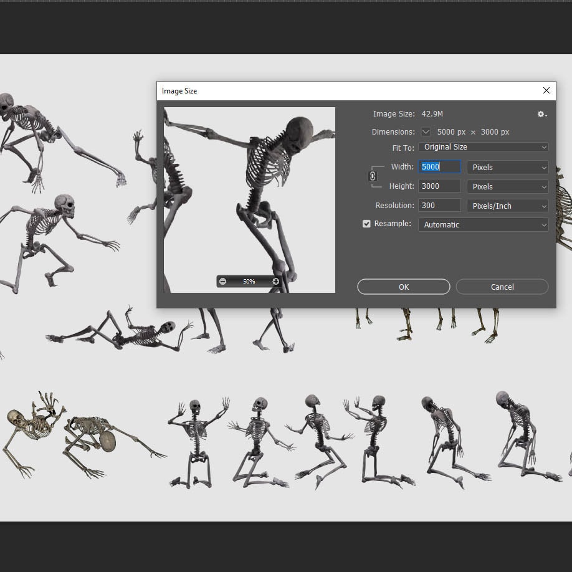Change the Resolution unit from Pixels/Inch

click(507, 206)
